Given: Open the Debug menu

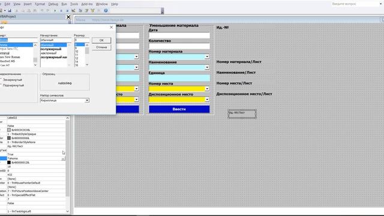Looking at the screenshot, I should [x=53, y=4].
